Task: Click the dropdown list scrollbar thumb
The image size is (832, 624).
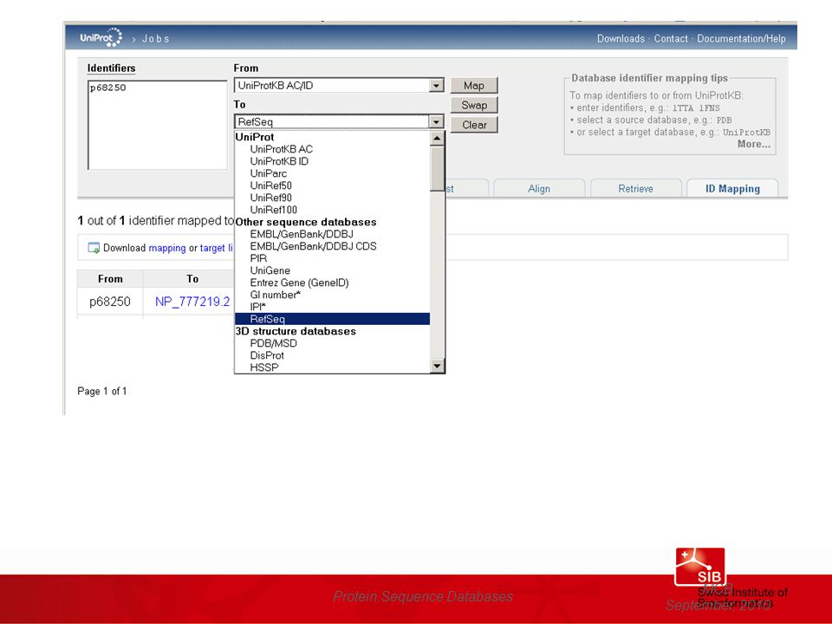Action: click(x=437, y=169)
